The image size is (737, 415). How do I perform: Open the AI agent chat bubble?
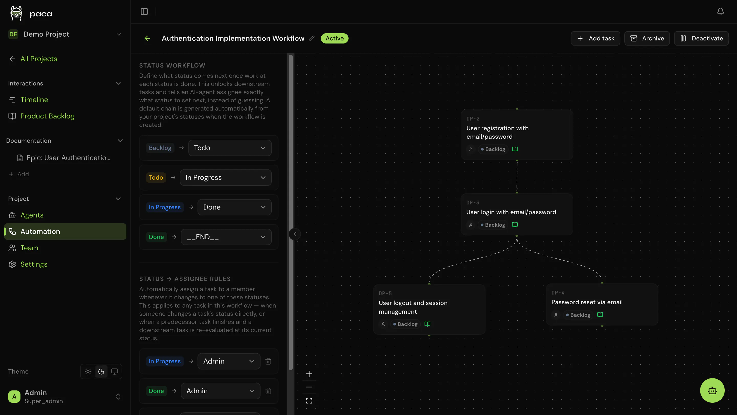pos(712,390)
